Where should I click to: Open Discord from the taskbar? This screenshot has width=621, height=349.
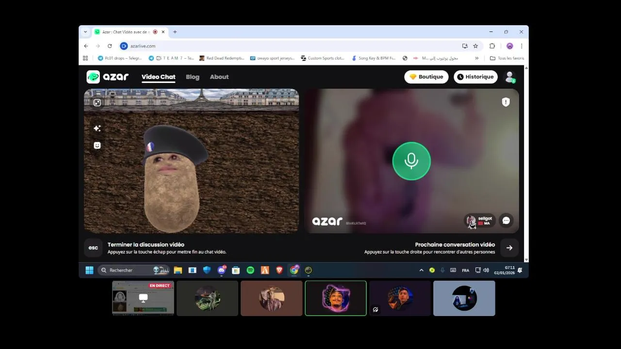coord(222,270)
